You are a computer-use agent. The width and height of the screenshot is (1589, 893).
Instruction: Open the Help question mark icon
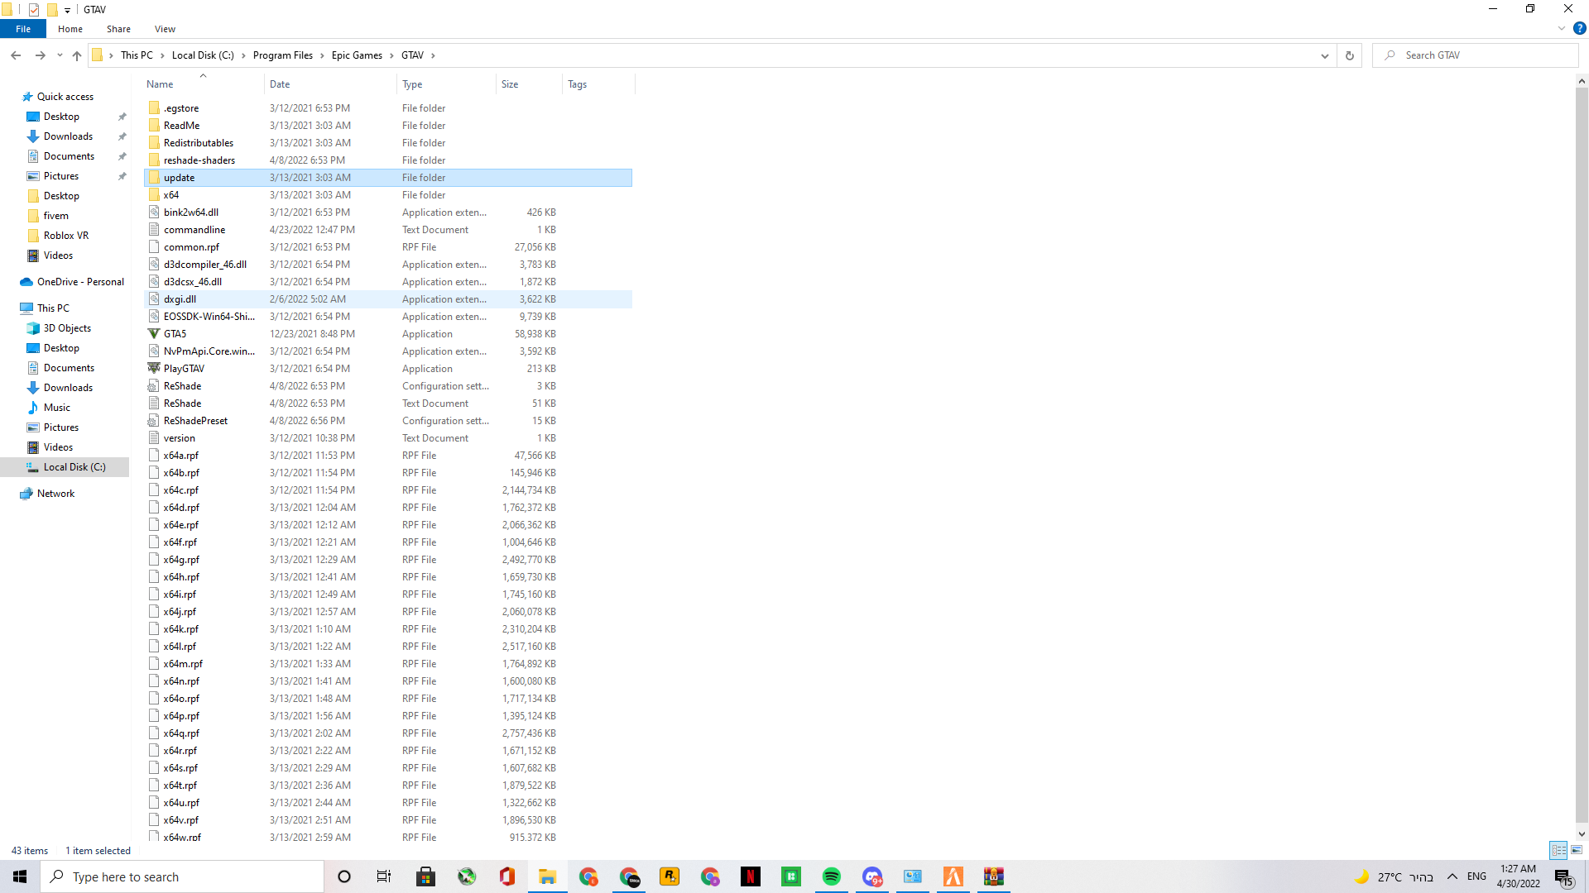1579,28
